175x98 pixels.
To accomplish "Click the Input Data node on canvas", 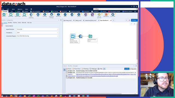I will click(73, 36).
